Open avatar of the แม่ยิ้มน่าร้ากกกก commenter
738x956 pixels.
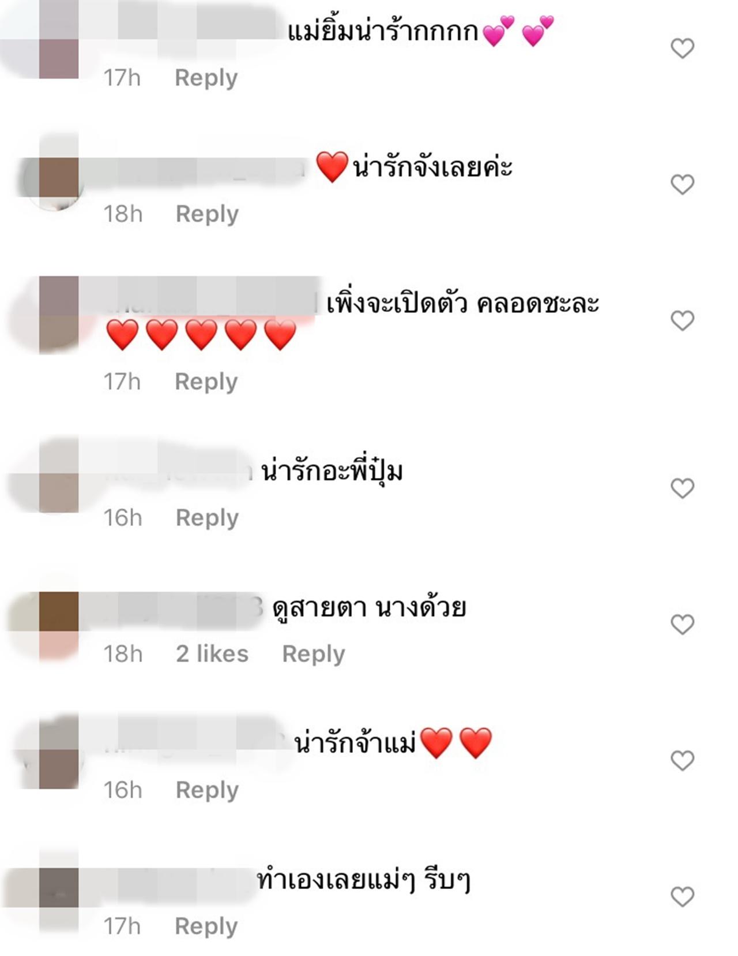pos(47,40)
